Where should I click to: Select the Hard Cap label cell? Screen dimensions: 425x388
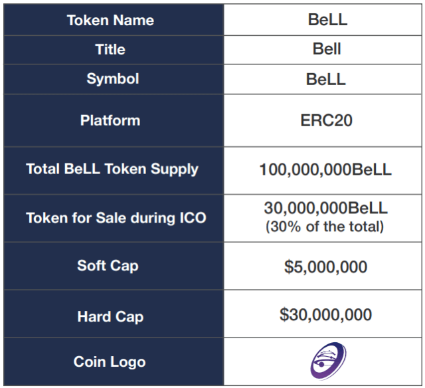click(x=114, y=314)
